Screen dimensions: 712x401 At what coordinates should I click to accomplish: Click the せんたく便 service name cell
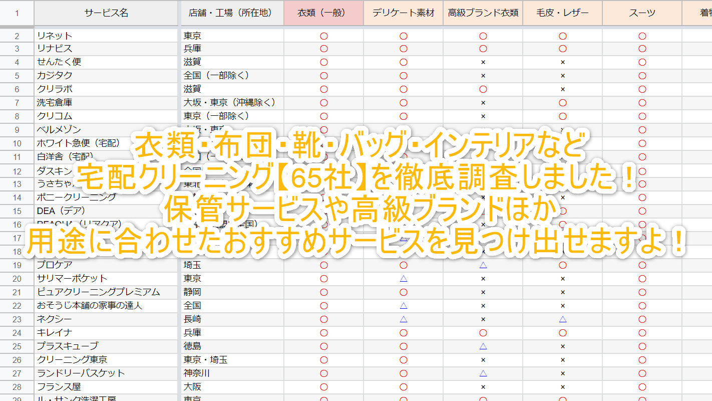pos(107,62)
